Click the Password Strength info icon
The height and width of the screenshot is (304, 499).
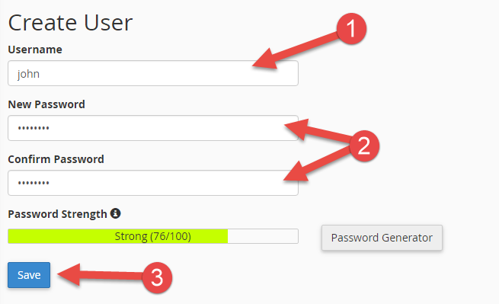click(115, 213)
